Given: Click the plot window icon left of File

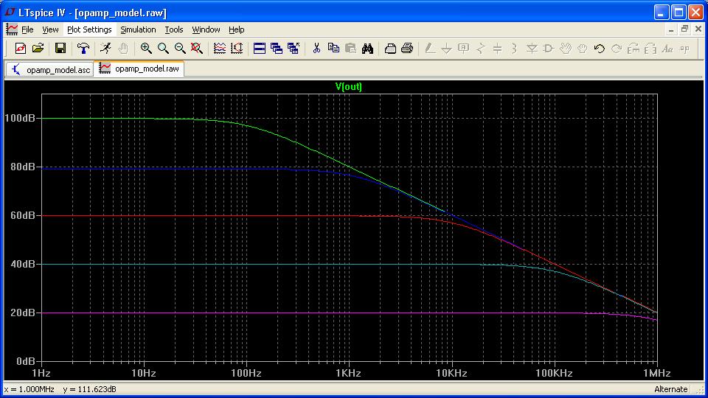Looking at the screenshot, I should coord(12,29).
